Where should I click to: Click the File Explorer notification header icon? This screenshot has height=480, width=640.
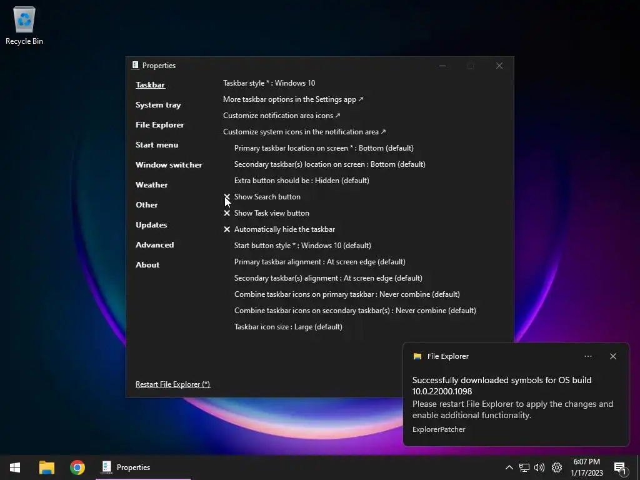click(x=417, y=356)
